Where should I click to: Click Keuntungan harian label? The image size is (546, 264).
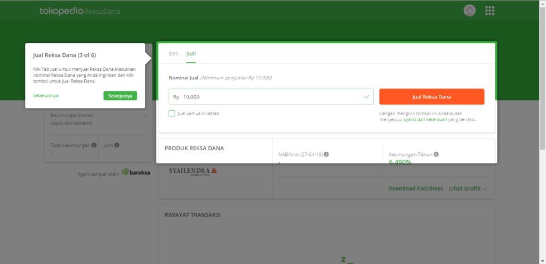72,115
